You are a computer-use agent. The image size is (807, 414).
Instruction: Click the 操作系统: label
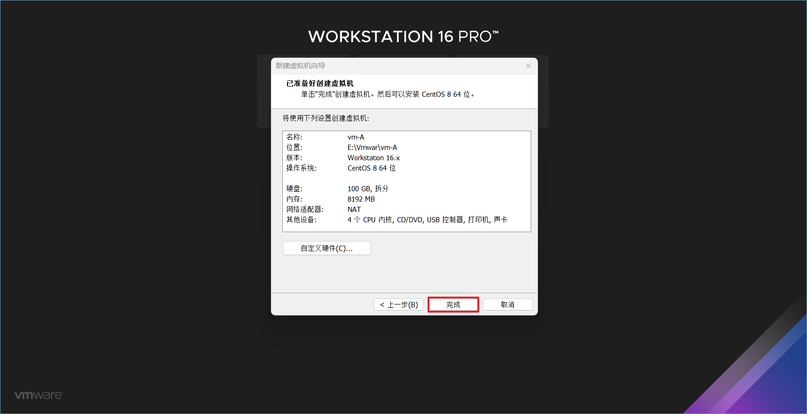302,168
